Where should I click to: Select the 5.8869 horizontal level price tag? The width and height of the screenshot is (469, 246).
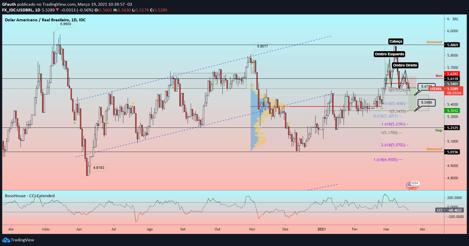(452, 45)
